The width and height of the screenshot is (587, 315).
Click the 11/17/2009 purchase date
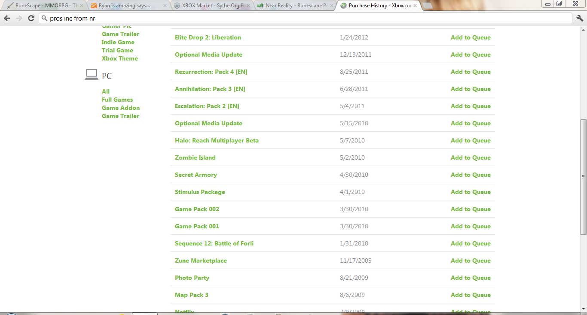click(x=355, y=260)
